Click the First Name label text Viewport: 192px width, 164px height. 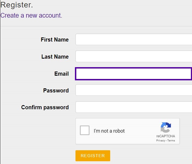coord(55,40)
